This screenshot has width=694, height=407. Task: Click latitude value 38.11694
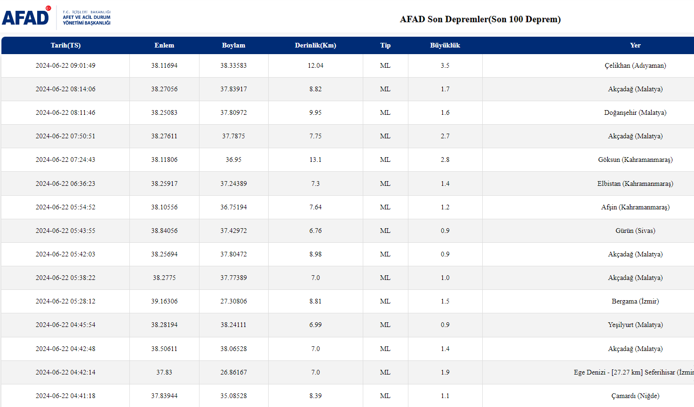click(164, 65)
